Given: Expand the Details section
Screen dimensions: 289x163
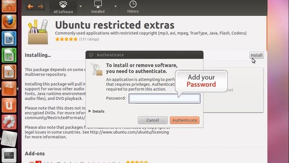Looking at the screenshot, I should (96, 111).
